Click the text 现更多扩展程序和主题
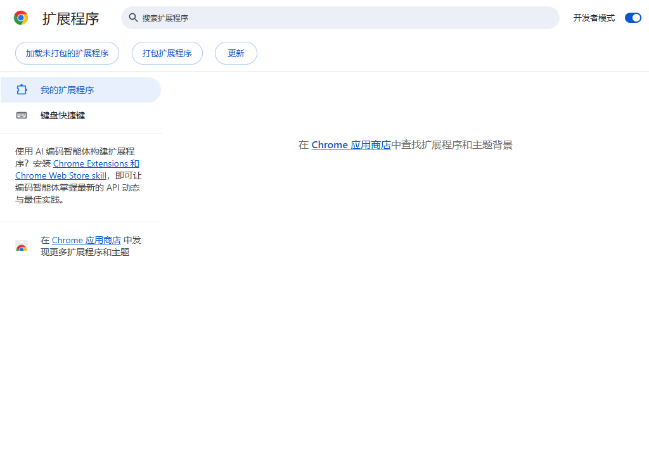The width and height of the screenshot is (649, 456). coord(85,252)
